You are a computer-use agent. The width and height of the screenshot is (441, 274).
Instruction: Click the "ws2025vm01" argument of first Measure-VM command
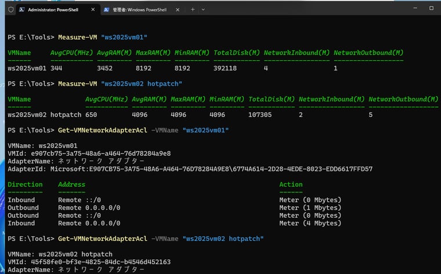tap(124, 37)
